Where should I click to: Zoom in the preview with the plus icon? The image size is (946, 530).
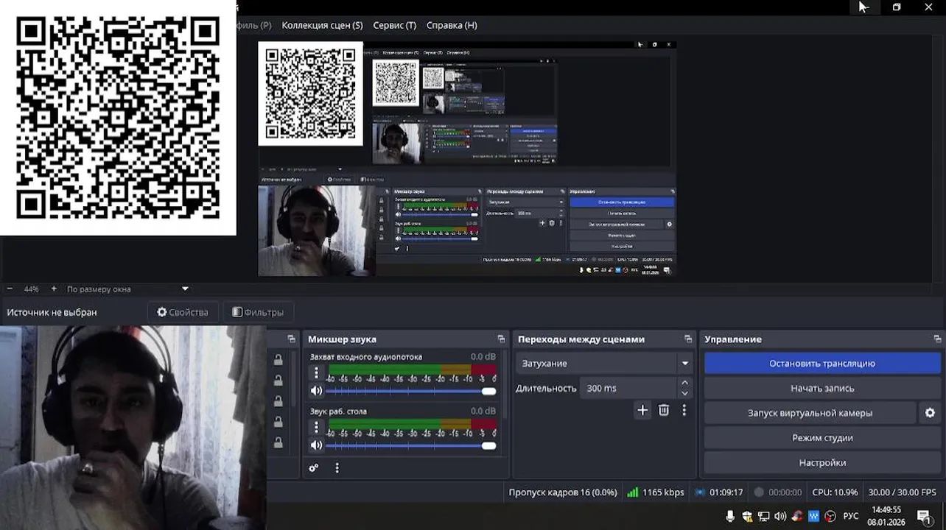click(x=54, y=289)
